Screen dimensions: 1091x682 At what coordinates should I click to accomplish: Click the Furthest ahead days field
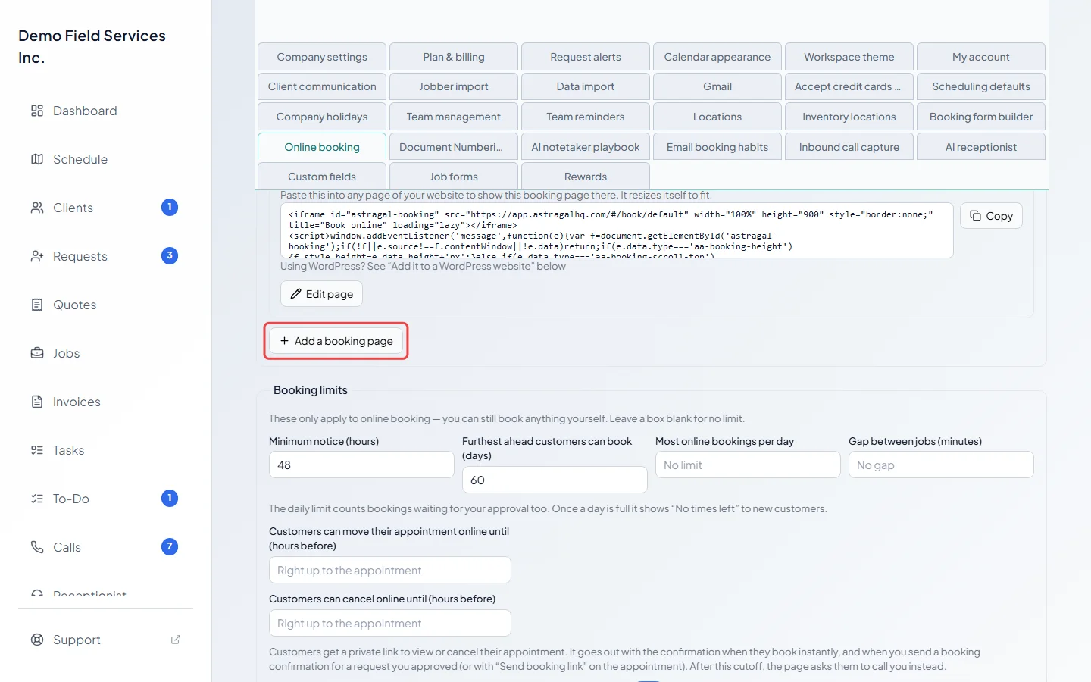point(555,480)
